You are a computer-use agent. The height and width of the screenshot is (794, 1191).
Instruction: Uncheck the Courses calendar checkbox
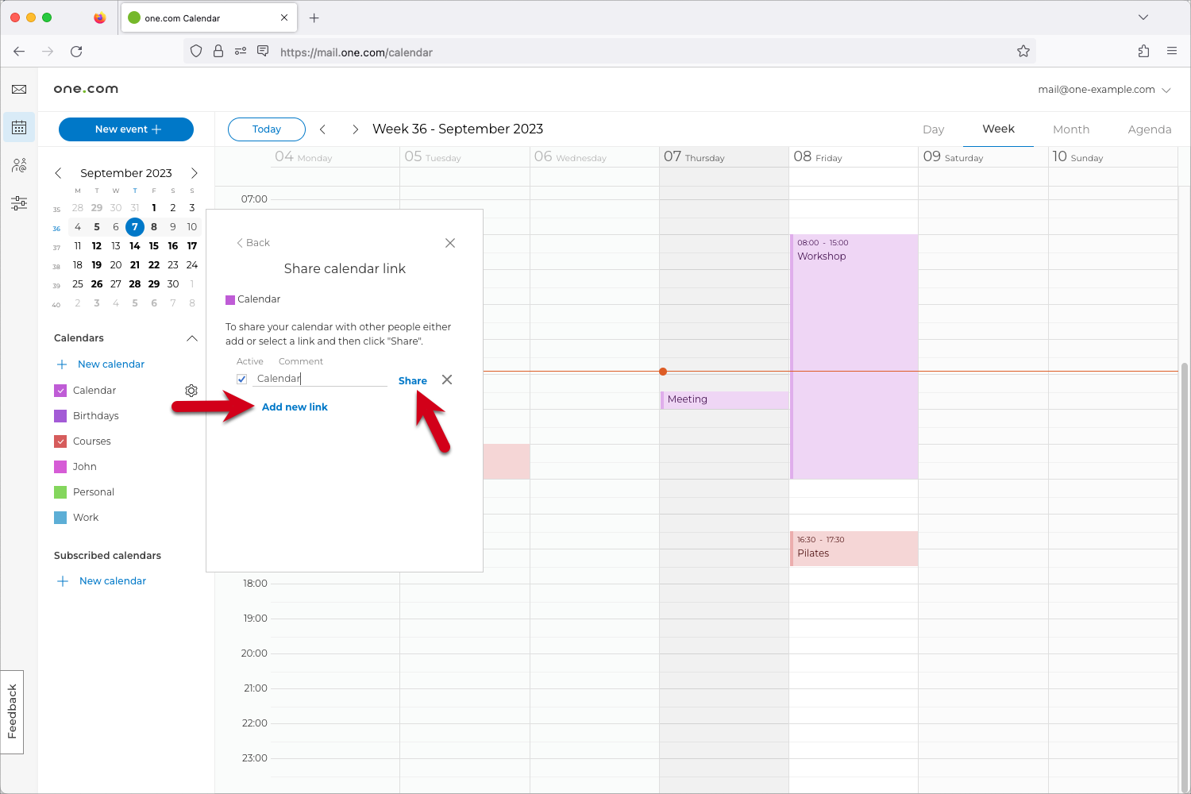point(60,441)
